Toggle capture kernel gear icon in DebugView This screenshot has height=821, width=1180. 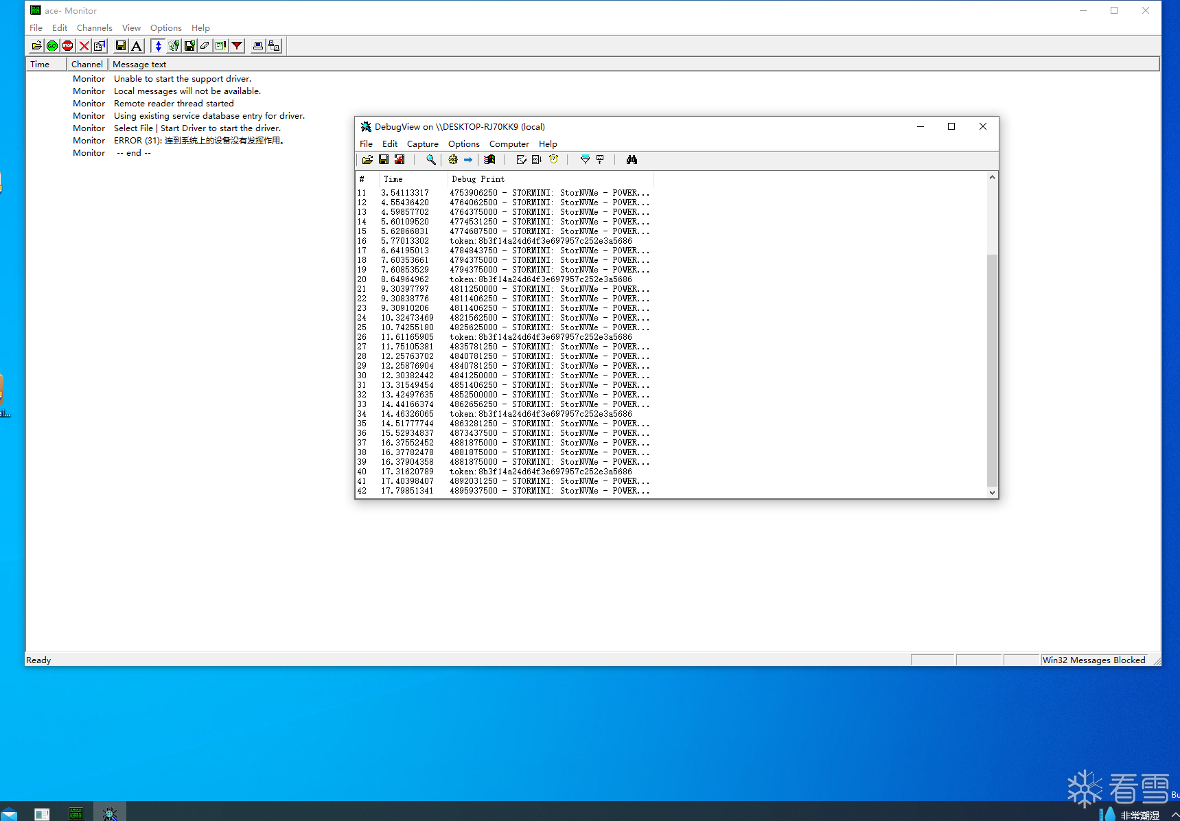[x=453, y=159]
